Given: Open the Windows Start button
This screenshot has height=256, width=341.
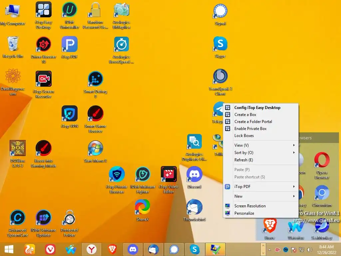Looking at the screenshot, I should tap(9, 249).
